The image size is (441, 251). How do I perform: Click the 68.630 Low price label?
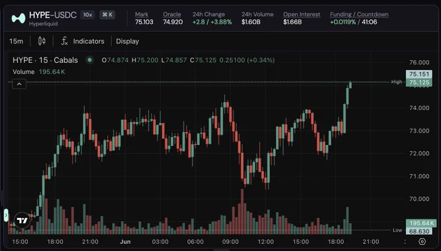(x=419, y=232)
